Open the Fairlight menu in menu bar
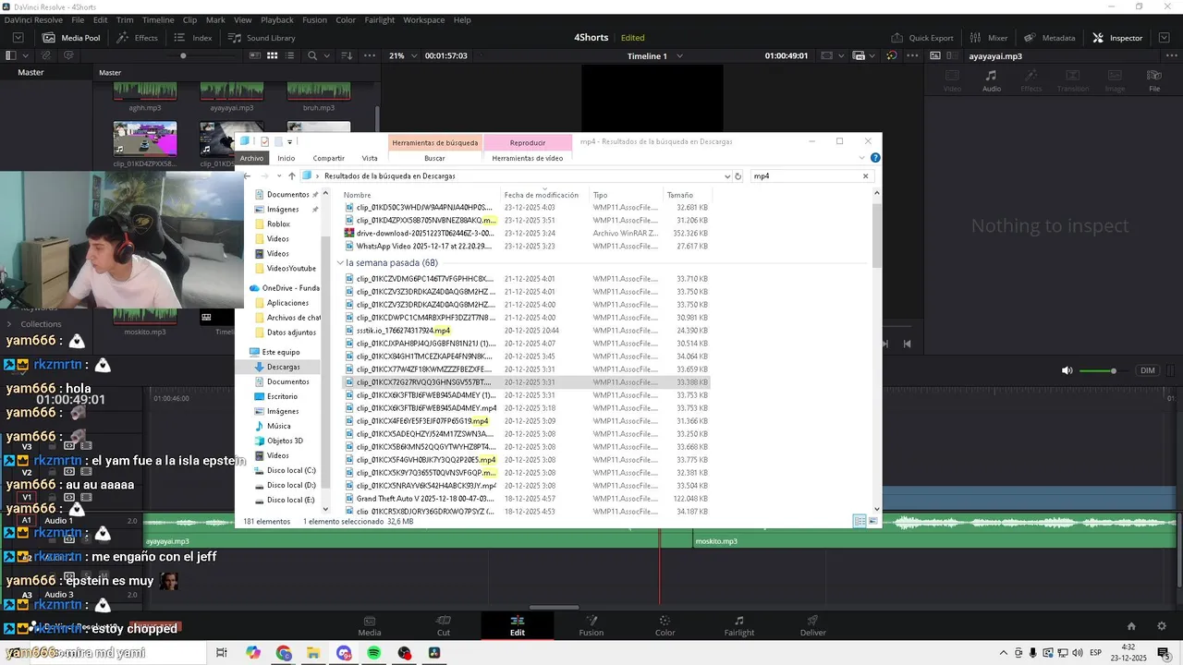Image resolution: width=1183 pixels, height=665 pixels. point(379,19)
